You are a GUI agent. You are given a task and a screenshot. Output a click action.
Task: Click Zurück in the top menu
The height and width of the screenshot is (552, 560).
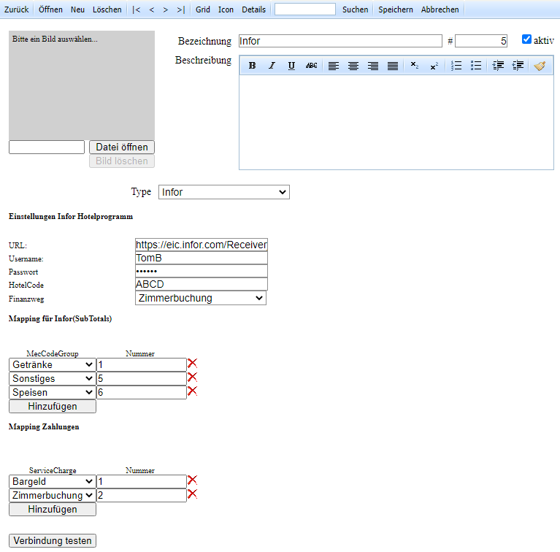17,9
